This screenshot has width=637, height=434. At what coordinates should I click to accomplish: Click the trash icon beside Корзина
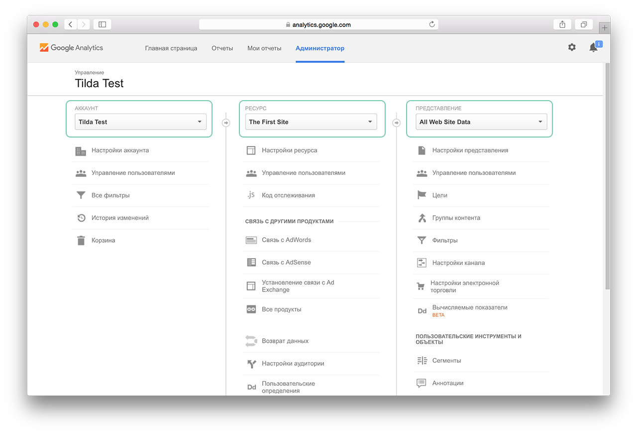(81, 241)
